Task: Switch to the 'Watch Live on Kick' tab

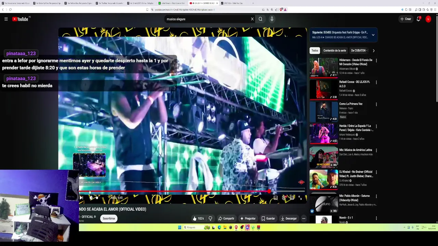Action: [171, 3]
